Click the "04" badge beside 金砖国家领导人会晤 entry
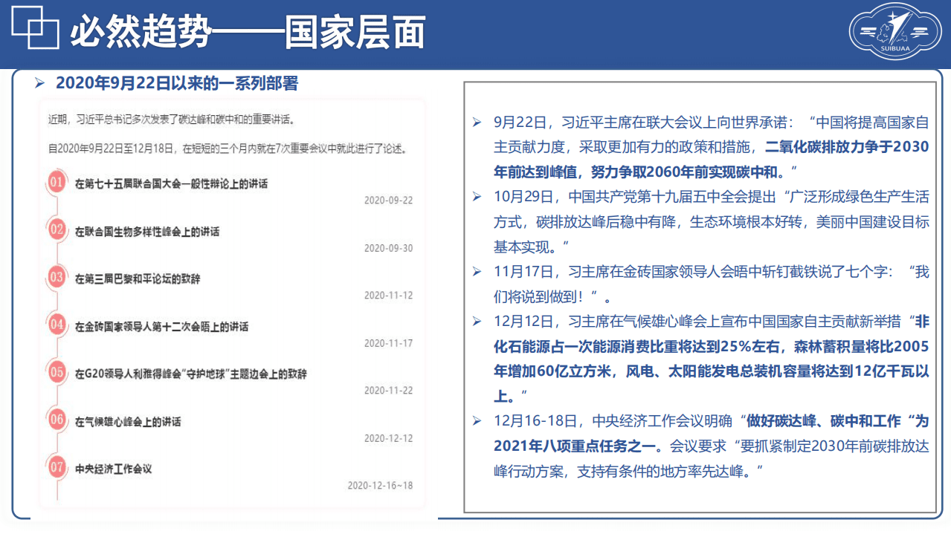Image resolution: width=951 pixels, height=534 pixels. (56, 322)
